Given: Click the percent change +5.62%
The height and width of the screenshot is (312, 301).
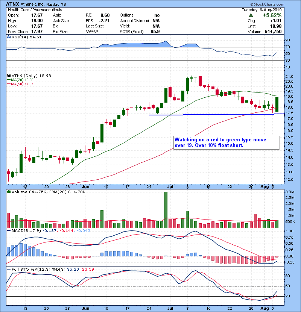Looking at the screenshot, I should click(272, 15).
